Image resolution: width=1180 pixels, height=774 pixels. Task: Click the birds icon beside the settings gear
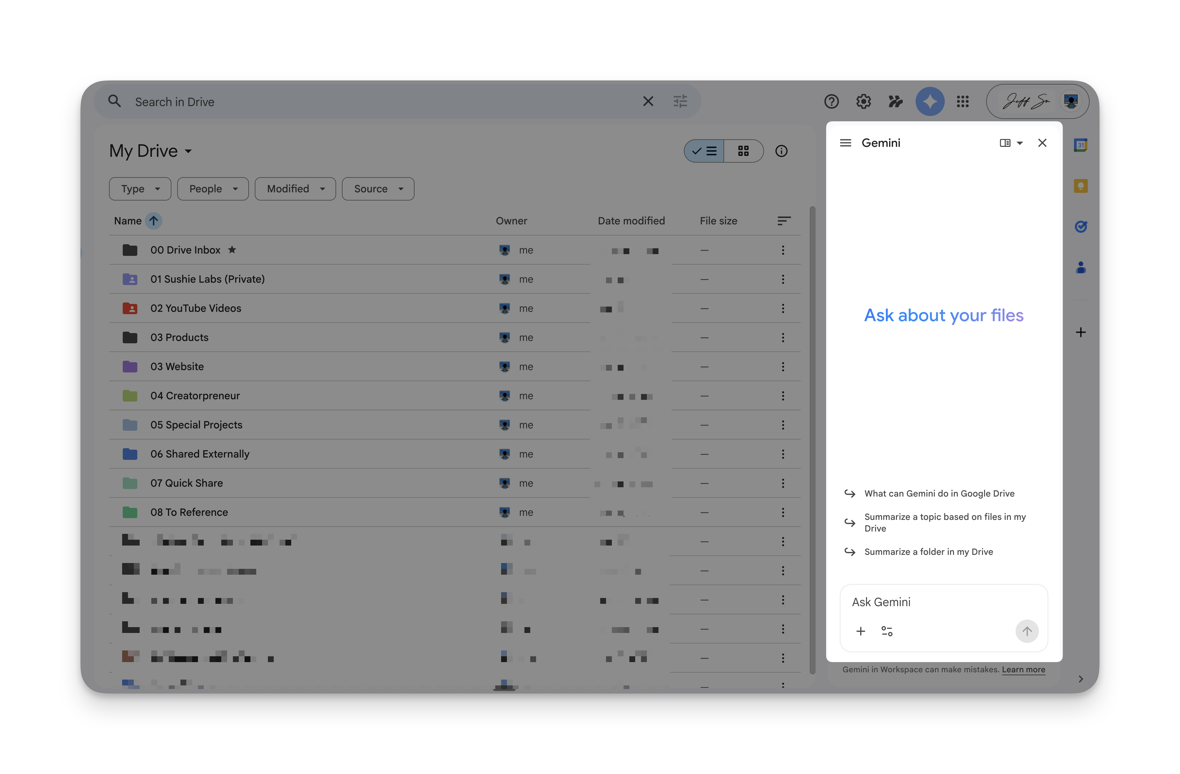[x=895, y=102]
